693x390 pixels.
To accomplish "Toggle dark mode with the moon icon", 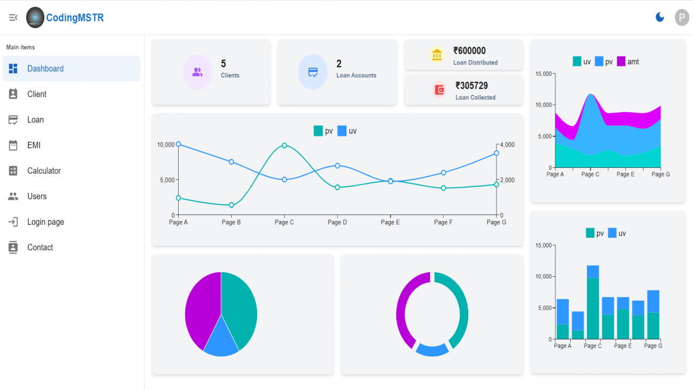I will pos(660,17).
